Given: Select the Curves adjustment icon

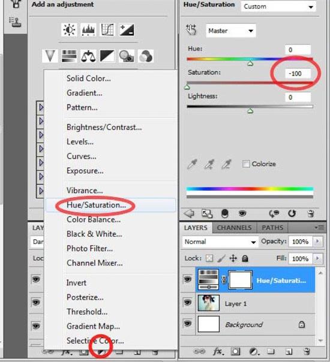Looking at the screenshot, I should tap(107, 30).
